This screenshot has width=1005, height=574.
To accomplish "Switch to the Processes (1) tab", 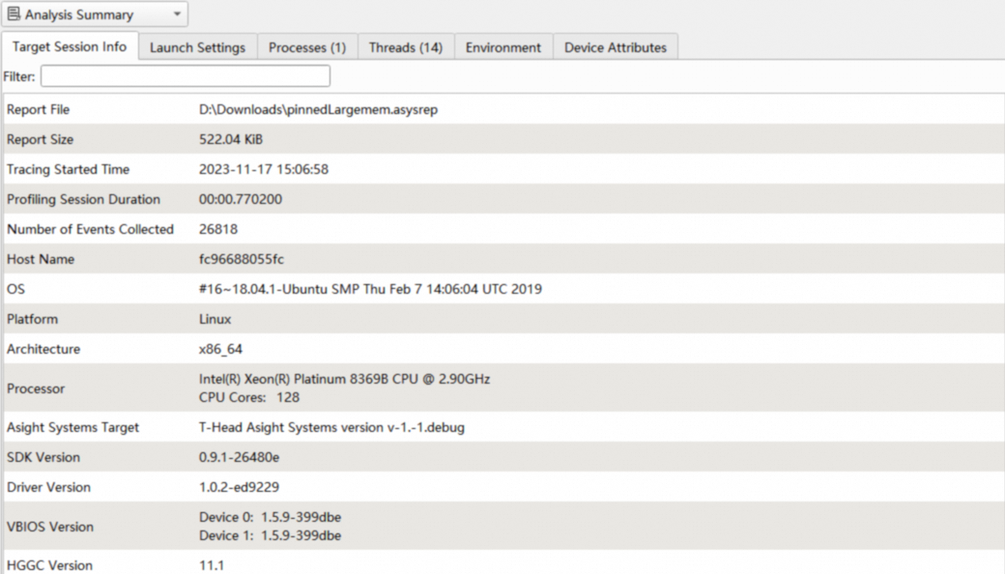I will [x=307, y=47].
